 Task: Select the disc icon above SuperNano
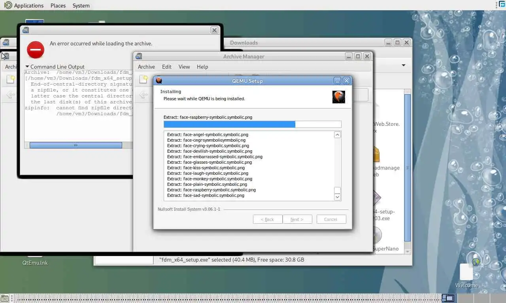(377, 236)
